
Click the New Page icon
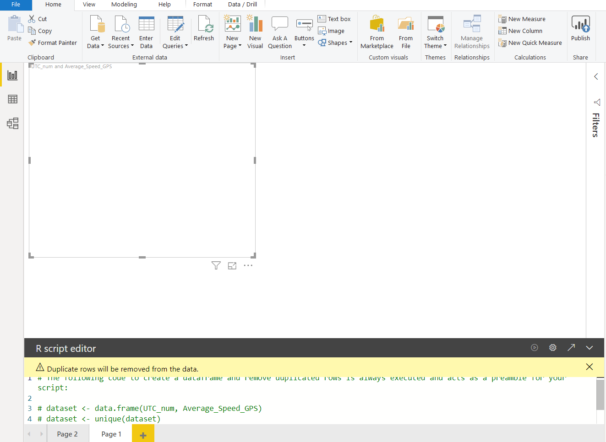click(232, 24)
